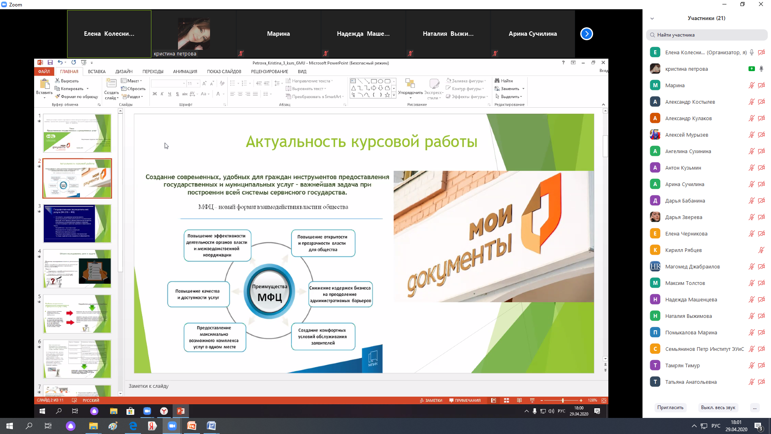Toggle mute for Марина in participants list
The height and width of the screenshot is (434, 771).
[x=751, y=85]
